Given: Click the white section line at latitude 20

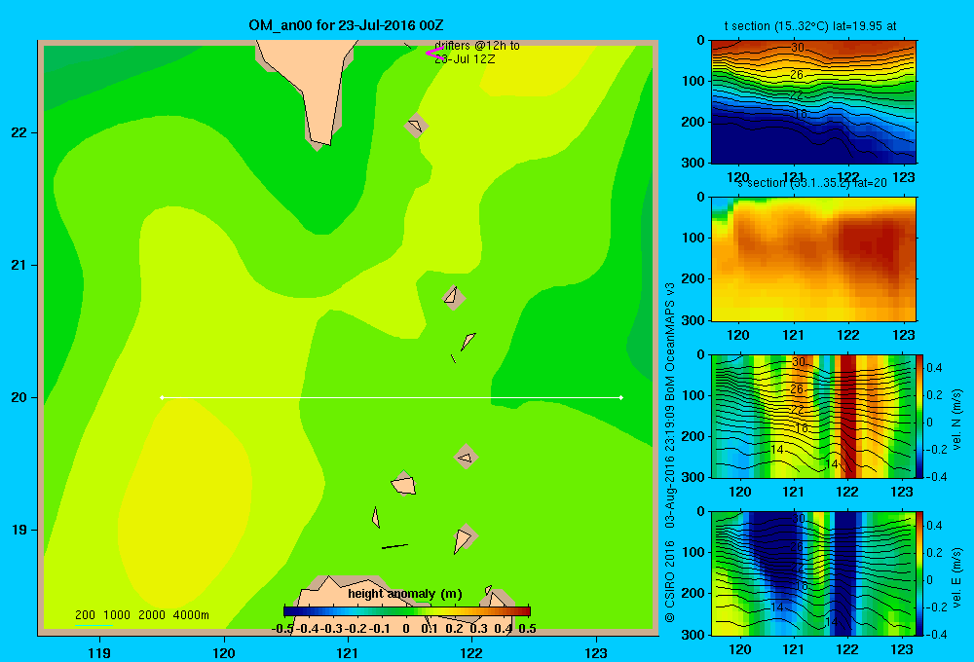Looking at the screenshot, I should tap(392, 397).
